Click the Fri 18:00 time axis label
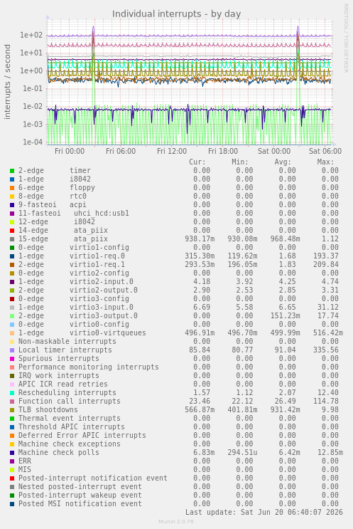The width and height of the screenshot is (353, 529). [223, 151]
